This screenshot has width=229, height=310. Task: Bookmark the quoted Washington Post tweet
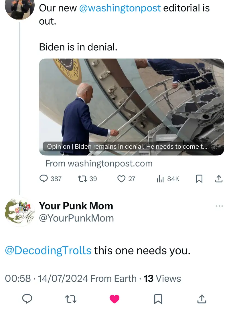199,179
